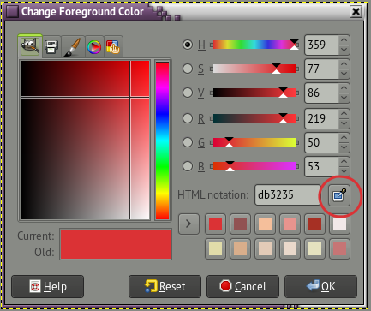The image size is (371, 311).
Task: Click the eyedropper color picker icon
Action: coord(339,195)
